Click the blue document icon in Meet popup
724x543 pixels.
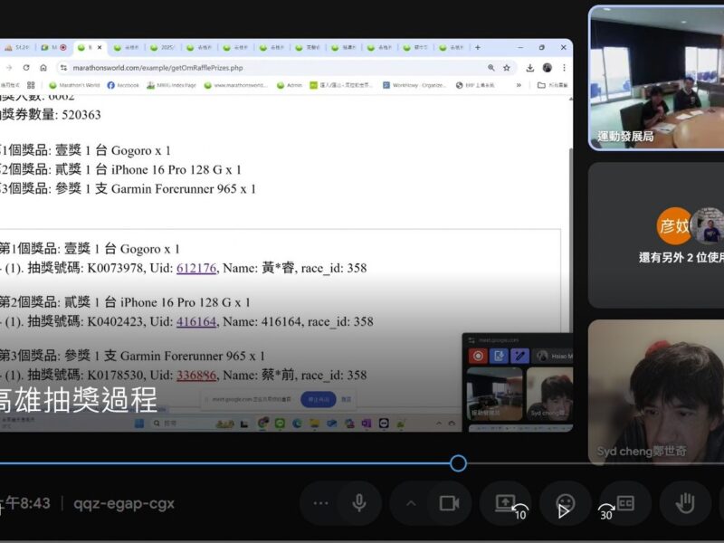pyautogui.click(x=499, y=356)
